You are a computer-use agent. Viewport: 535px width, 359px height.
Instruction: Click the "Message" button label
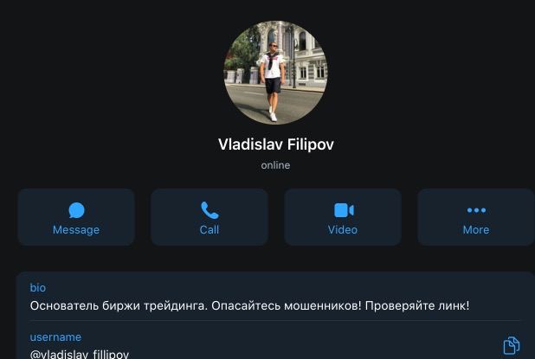(x=76, y=230)
